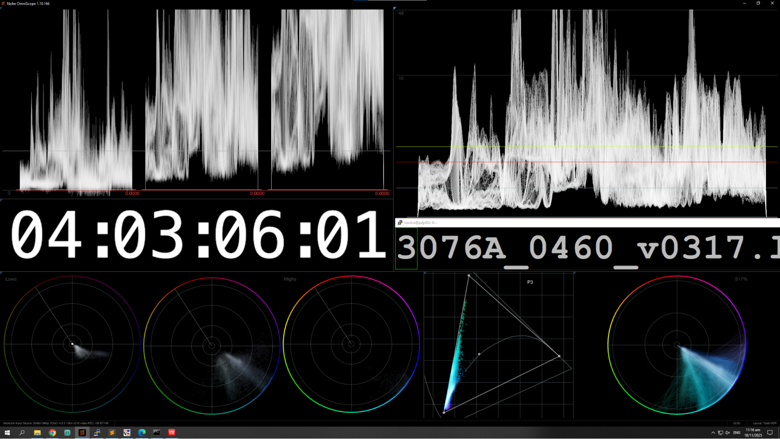Click the center of the Lows vectorscope
This screenshot has height=439, width=780.
click(72, 344)
